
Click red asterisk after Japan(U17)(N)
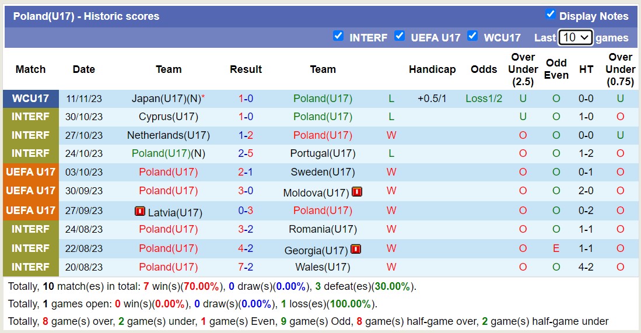(x=203, y=98)
